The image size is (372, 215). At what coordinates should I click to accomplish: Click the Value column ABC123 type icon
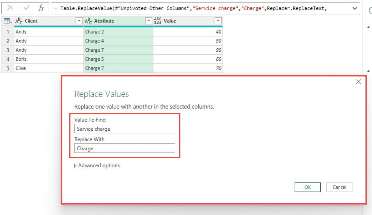point(158,21)
